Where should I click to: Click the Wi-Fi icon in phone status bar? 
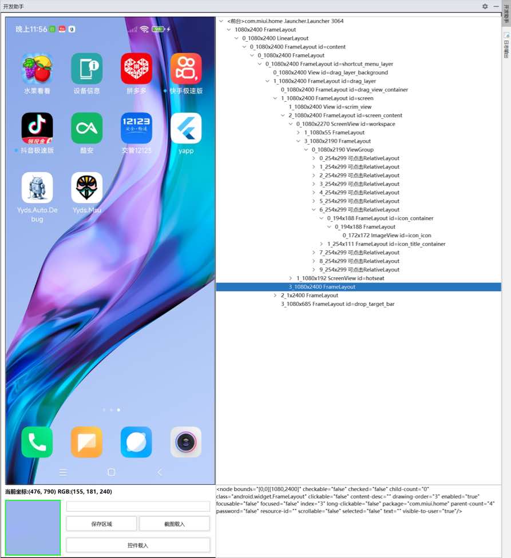144,29
